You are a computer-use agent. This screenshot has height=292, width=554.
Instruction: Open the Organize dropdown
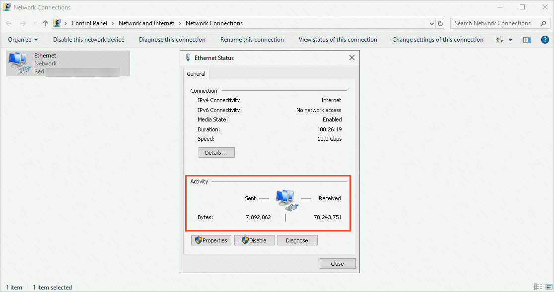23,39
